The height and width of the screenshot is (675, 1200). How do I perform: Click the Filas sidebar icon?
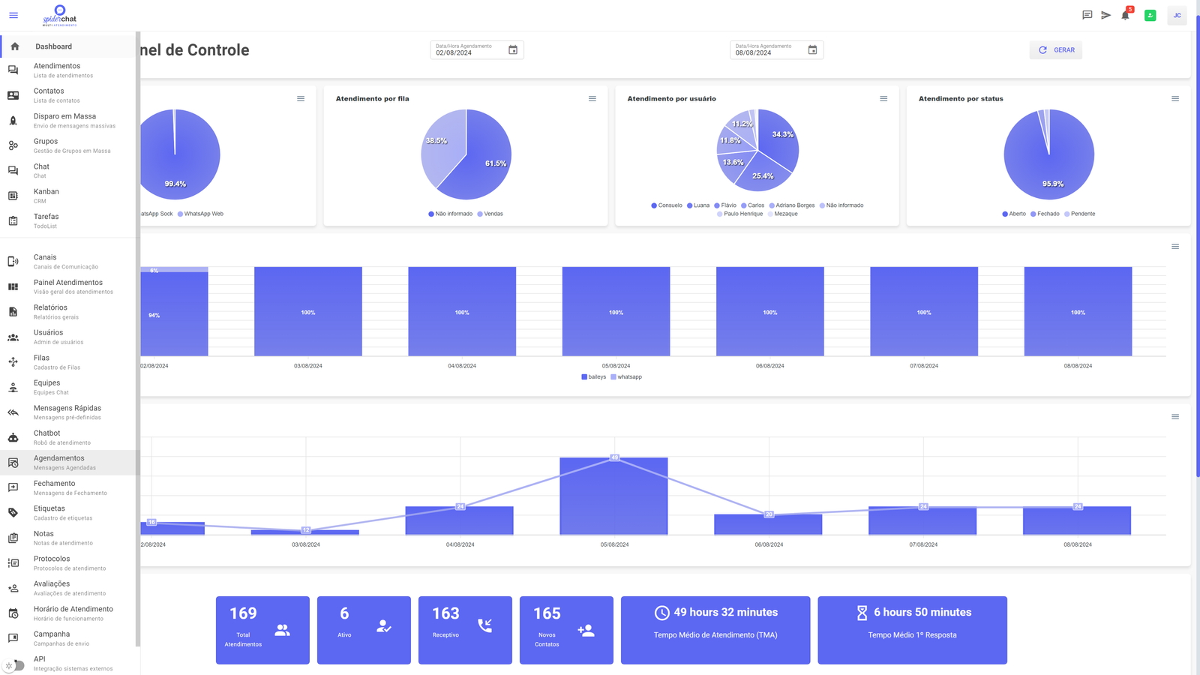tap(13, 362)
